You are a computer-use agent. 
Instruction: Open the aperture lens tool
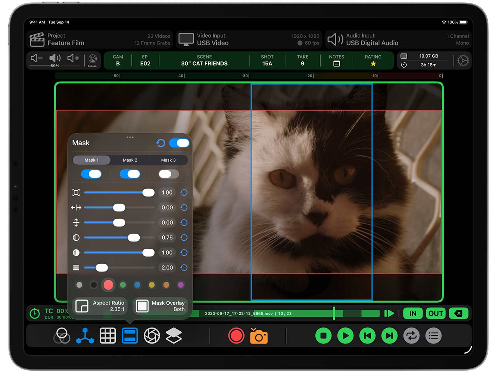(152, 336)
